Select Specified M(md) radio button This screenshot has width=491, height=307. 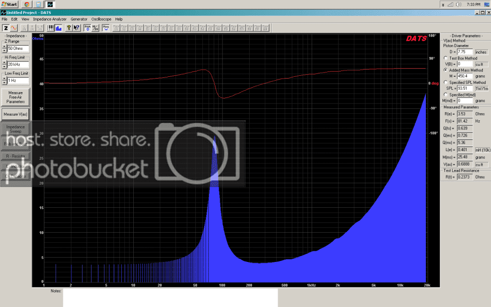[x=445, y=94]
